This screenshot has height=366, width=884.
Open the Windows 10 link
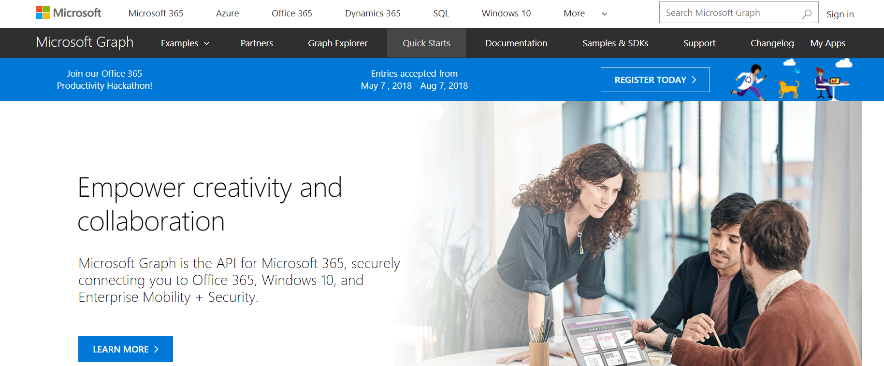point(506,14)
